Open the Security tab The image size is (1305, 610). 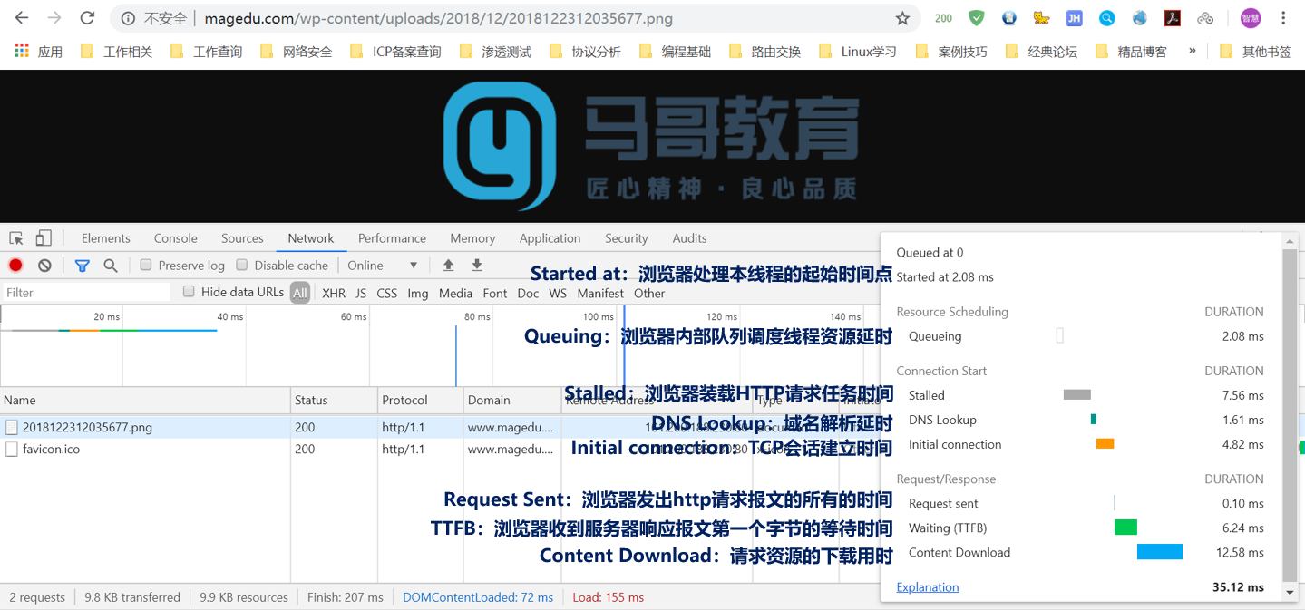627,238
